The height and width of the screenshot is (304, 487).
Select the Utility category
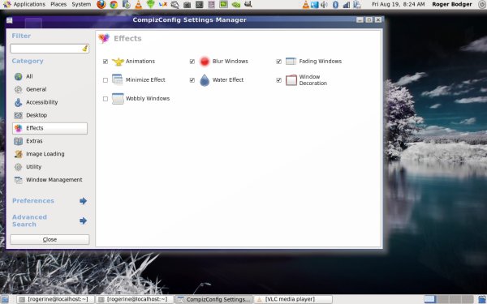50,167
